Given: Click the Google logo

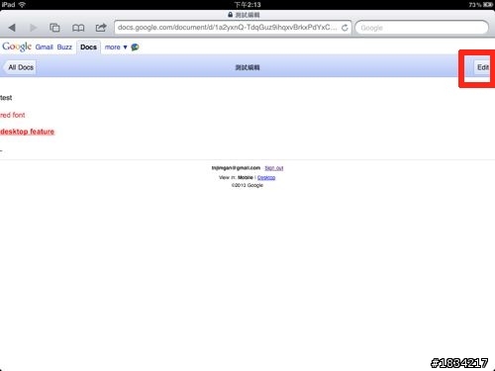Looking at the screenshot, I should click(17, 46).
